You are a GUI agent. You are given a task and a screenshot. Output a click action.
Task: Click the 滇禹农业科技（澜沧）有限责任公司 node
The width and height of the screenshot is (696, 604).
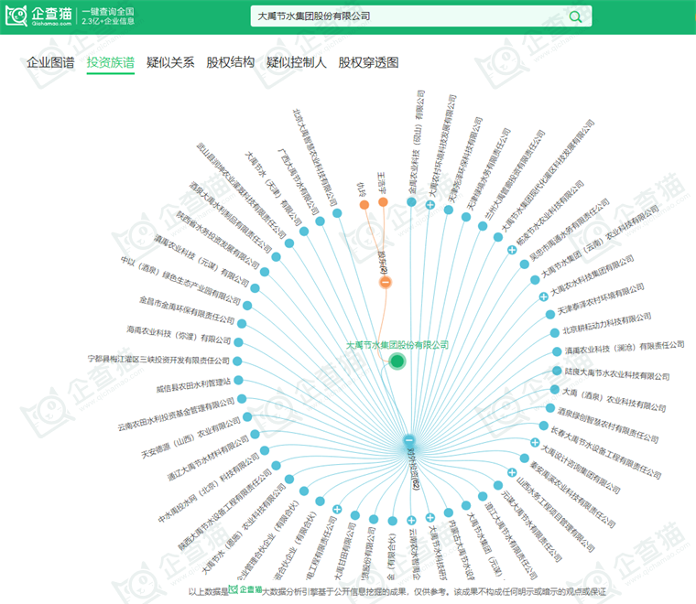pyautogui.click(x=557, y=351)
